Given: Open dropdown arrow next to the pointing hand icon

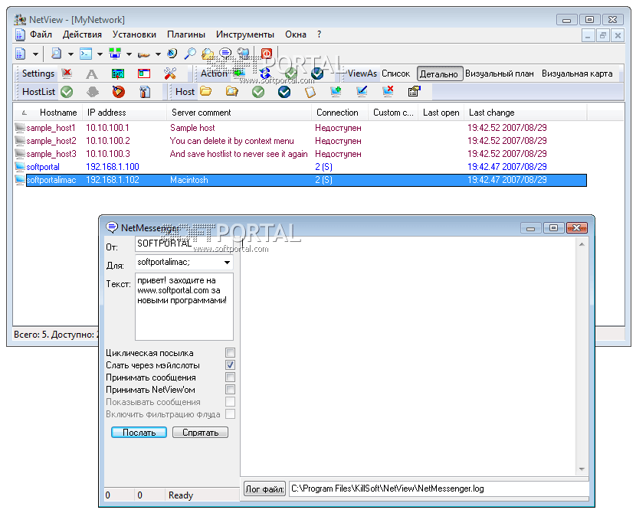Looking at the screenshot, I should click(158, 54).
